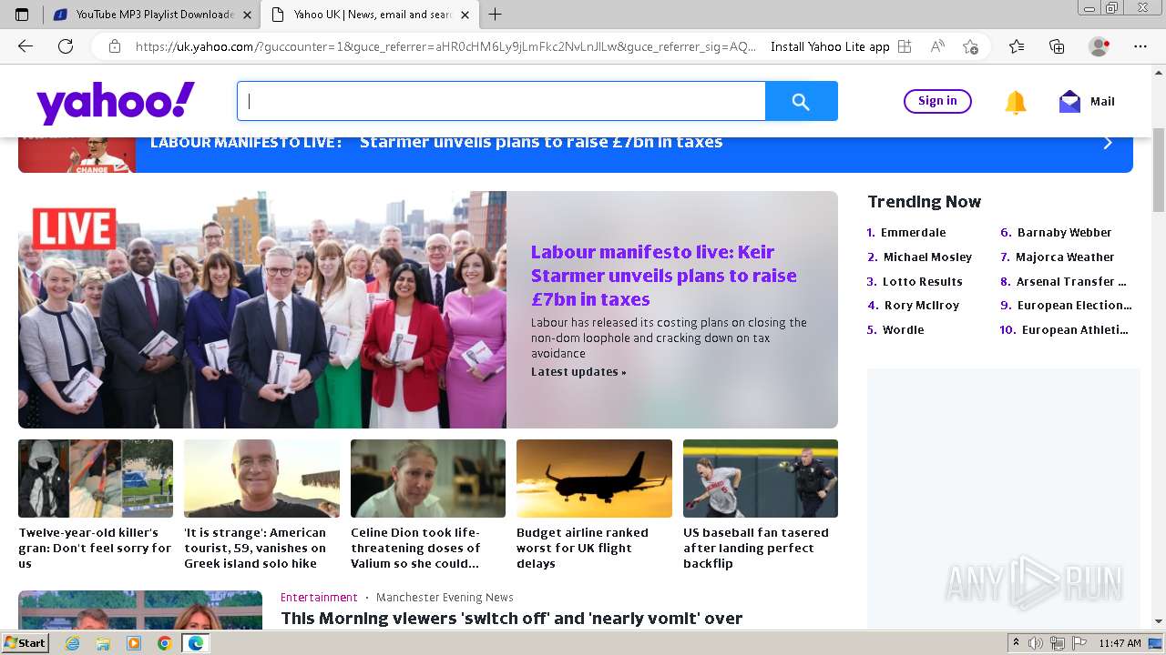This screenshot has height=655, width=1166.
Task: Open trending topic Wordle
Action: pyautogui.click(x=903, y=330)
